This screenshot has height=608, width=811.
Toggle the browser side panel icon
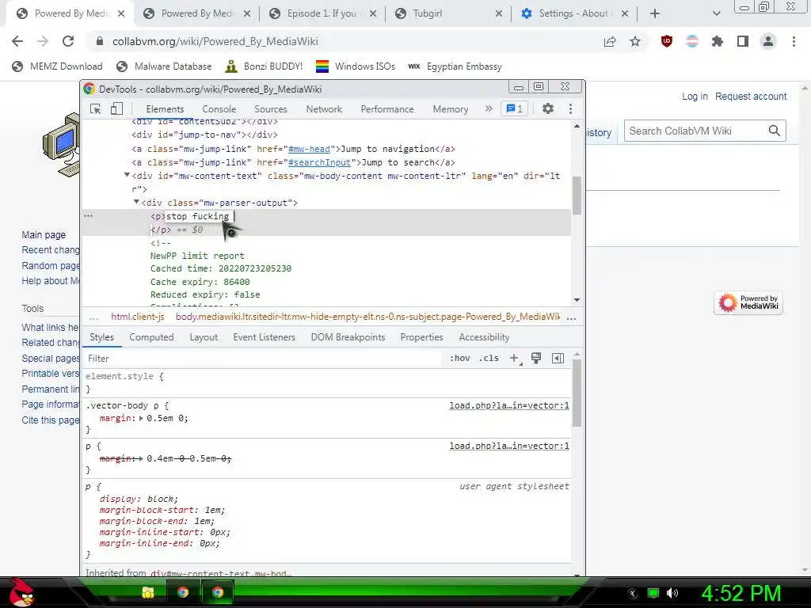tap(743, 41)
